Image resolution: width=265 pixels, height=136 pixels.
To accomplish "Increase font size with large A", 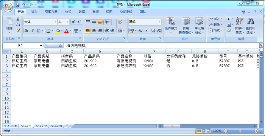I will [73, 22].
